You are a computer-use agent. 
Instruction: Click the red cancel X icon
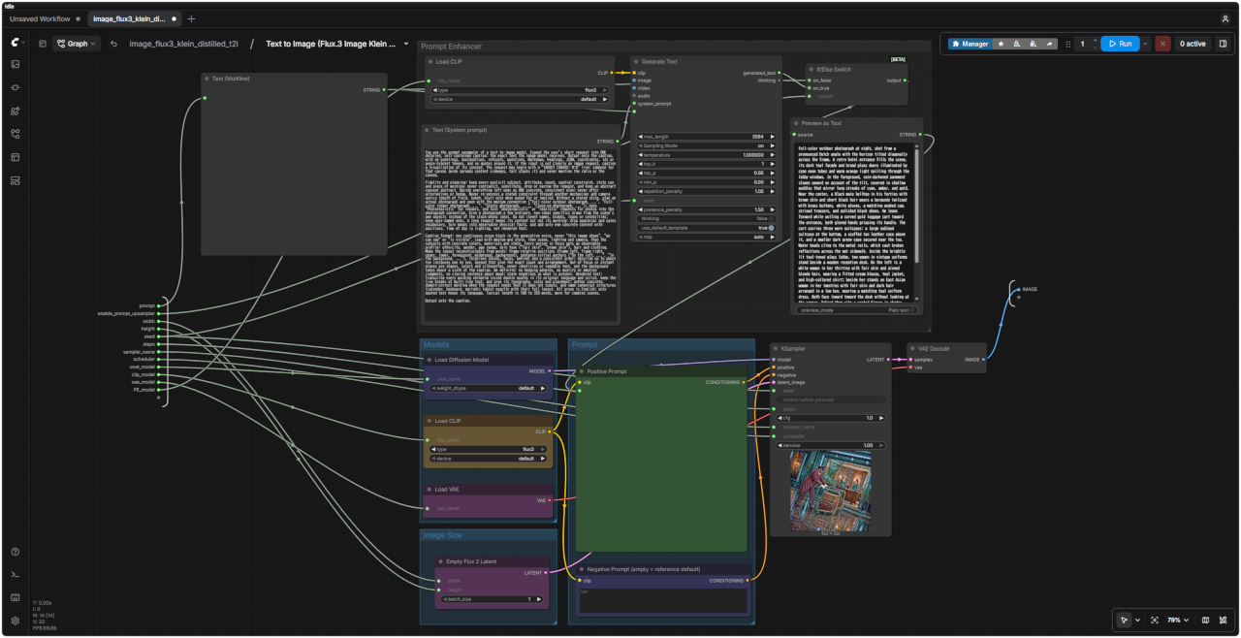(x=1162, y=44)
